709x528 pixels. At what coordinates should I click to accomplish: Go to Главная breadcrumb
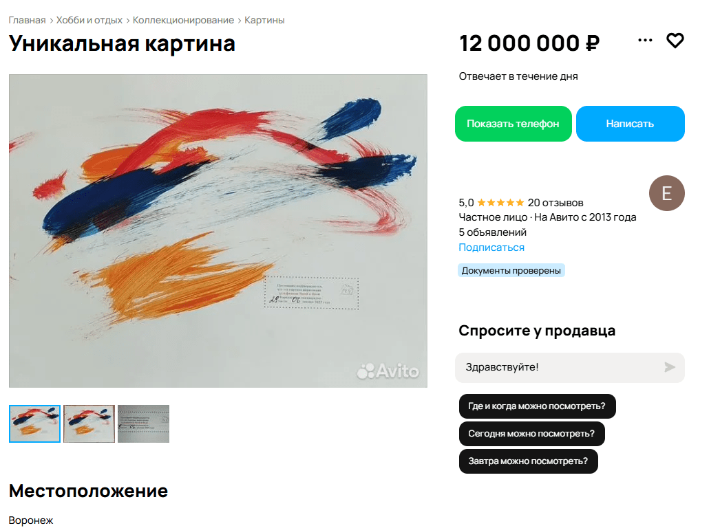pyautogui.click(x=27, y=21)
